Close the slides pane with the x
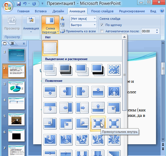This screenshot has height=156, width=166. click(24, 44)
